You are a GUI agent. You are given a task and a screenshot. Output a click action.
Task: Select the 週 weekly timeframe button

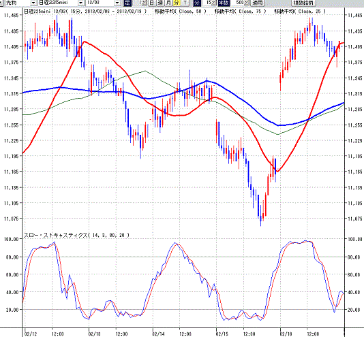tap(160, 3)
